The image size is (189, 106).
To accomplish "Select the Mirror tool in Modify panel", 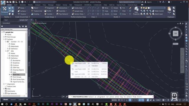I will (114, 11).
